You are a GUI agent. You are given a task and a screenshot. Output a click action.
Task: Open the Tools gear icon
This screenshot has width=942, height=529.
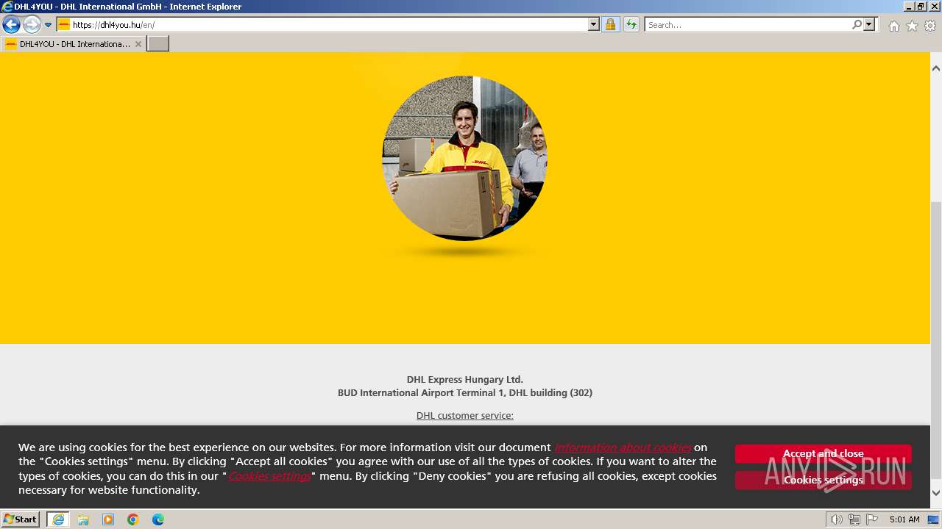(x=930, y=26)
